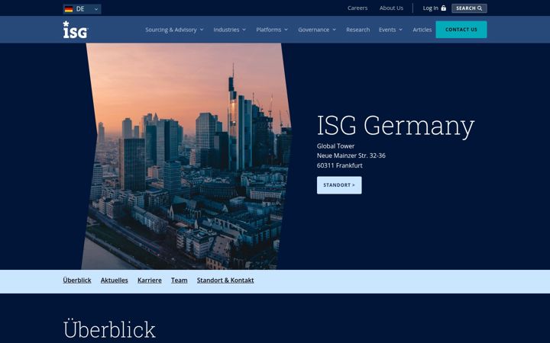Click the 60311 Frankfurt text
The image size is (550, 343).
pyautogui.click(x=339, y=165)
